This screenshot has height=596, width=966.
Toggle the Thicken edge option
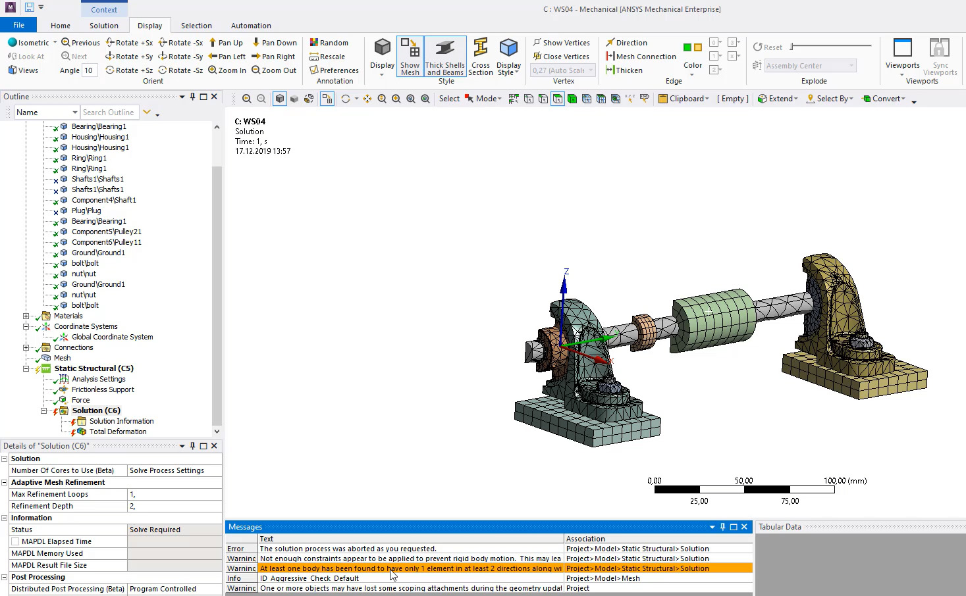click(x=624, y=70)
